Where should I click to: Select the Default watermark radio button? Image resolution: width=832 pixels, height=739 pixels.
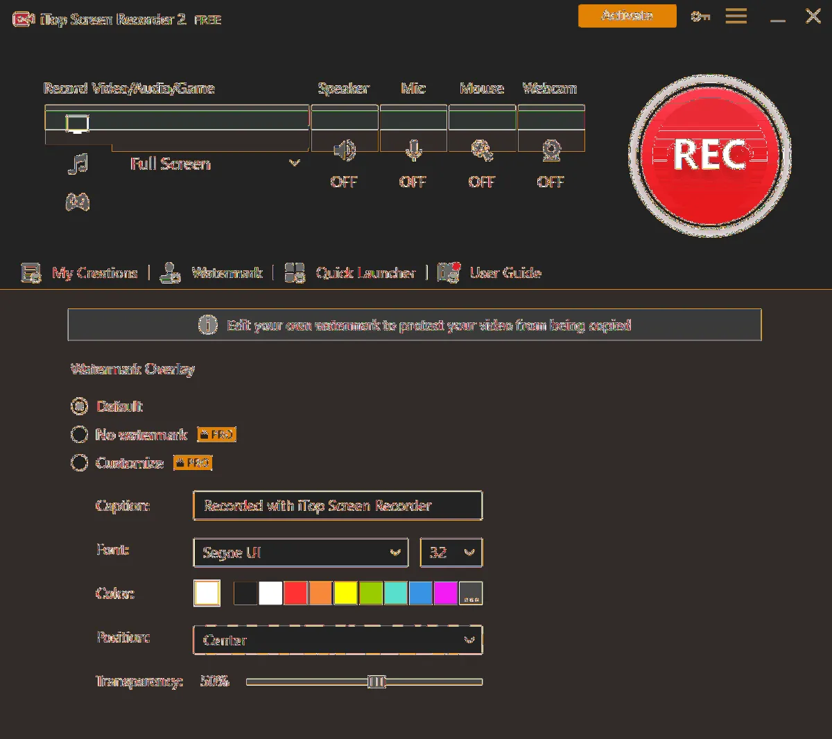pos(80,406)
